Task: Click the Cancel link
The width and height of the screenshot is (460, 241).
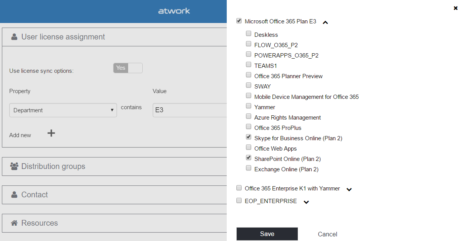Action: (x=327, y=234)
